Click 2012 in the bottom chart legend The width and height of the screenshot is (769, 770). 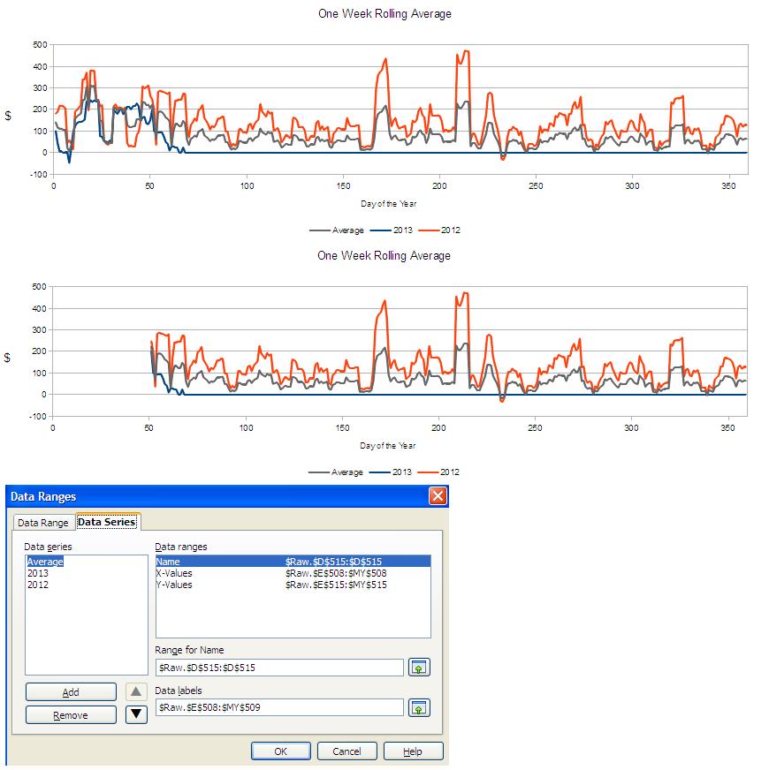pyautogui.click(x=449, y=472)
